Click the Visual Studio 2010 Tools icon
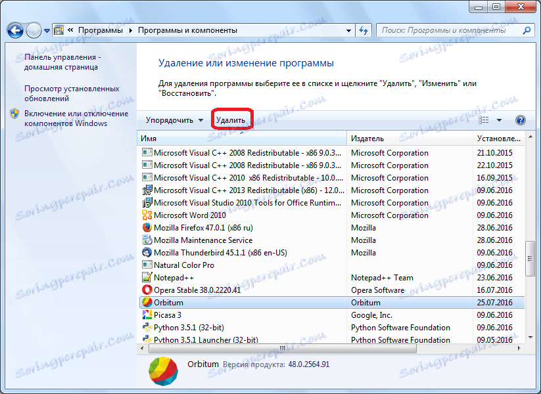 click(x=147, y=202)
